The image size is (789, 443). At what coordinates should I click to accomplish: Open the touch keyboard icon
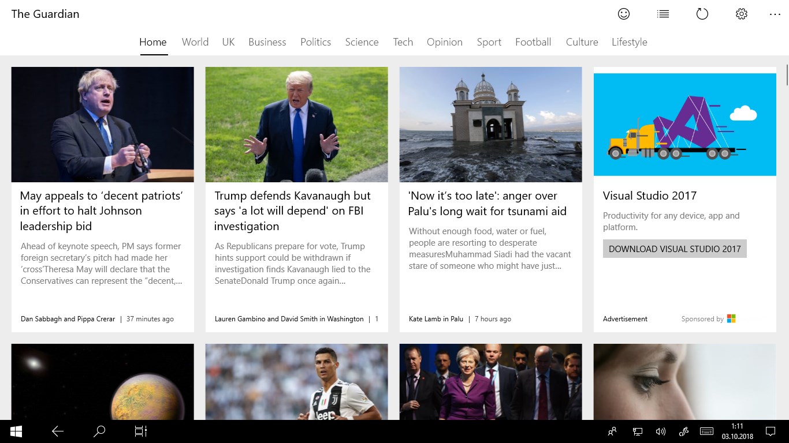point(706,431)
